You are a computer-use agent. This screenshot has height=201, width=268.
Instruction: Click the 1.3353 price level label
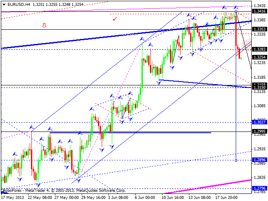[259, 29]
